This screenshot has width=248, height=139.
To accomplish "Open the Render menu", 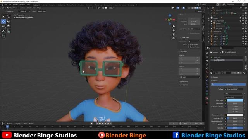I will click(x=15, y=5).
